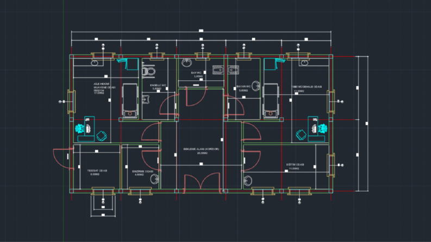The image size is (431, 242).
Task: Pick the examination bed in family doctor room
Action: (130, 101)
